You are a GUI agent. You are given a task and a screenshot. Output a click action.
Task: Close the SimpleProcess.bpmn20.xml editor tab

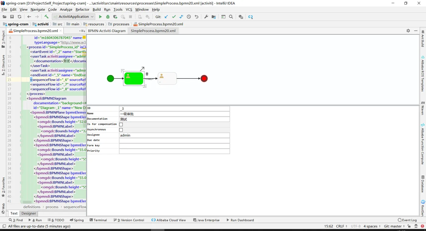click(x=61, y=31)
